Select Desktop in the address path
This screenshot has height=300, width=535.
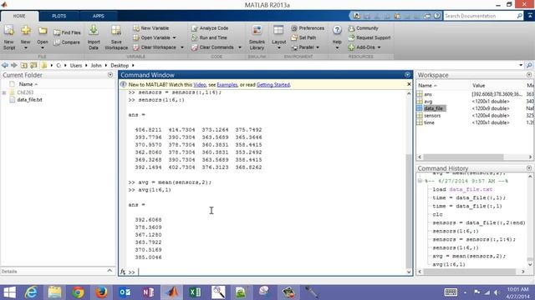120,65
